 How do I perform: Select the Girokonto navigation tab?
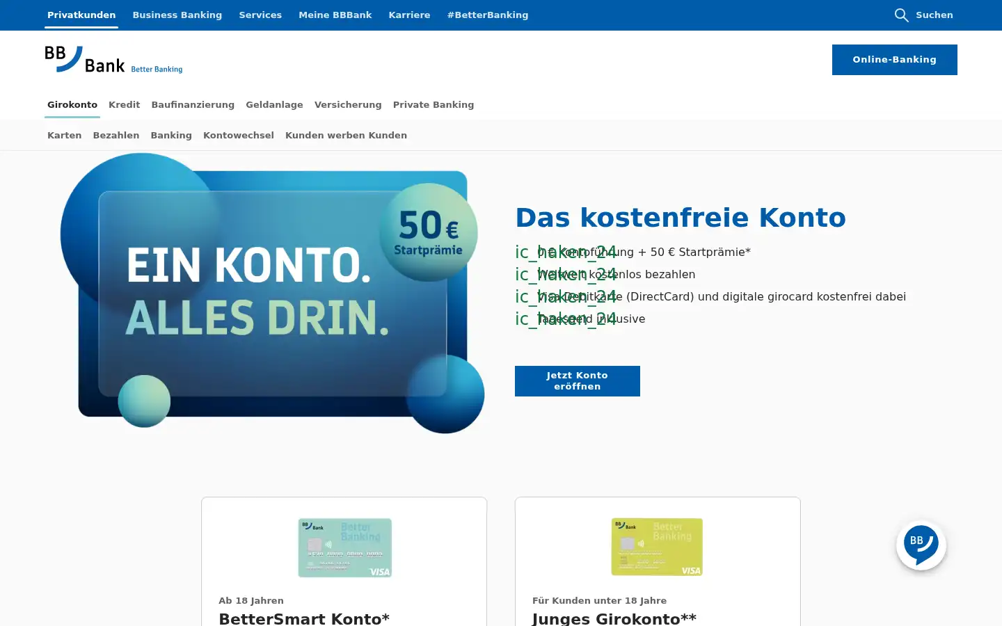72,104
